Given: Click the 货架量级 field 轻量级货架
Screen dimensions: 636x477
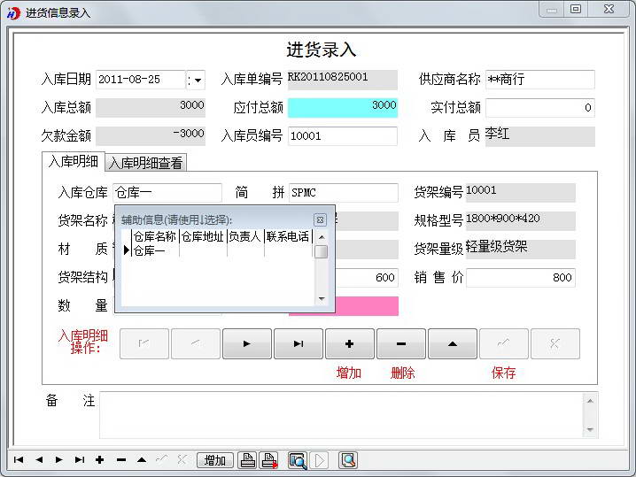Looking at the screenshot, I should coord(521,249).
